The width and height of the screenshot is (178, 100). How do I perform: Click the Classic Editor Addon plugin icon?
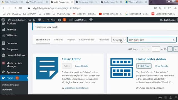click(x=122, y=68)
